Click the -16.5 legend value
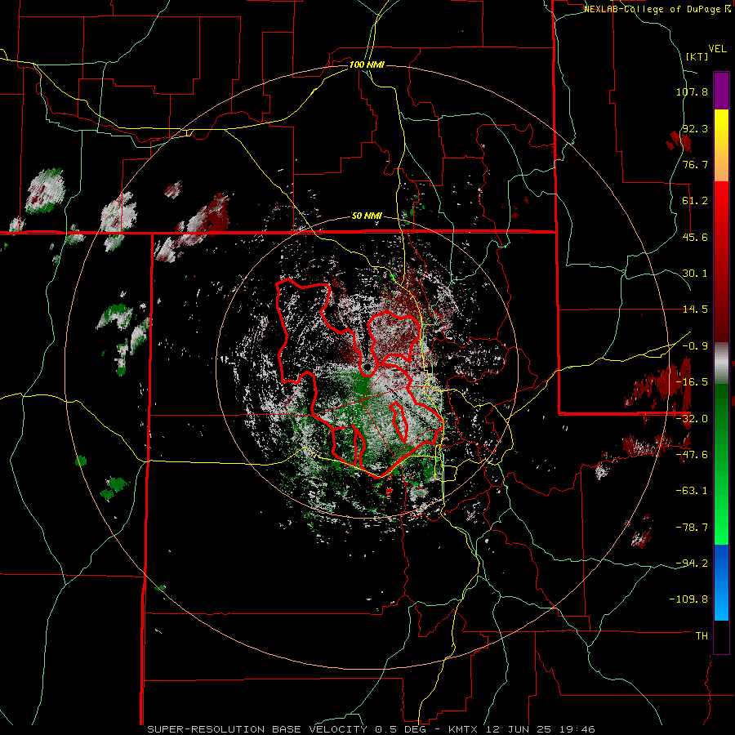 pyautogui.click(x=692, y=382)
